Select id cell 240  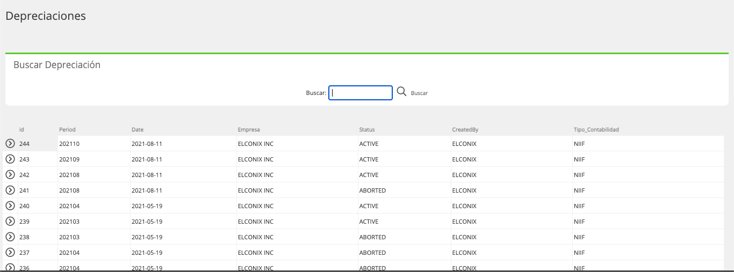point(24,206)
